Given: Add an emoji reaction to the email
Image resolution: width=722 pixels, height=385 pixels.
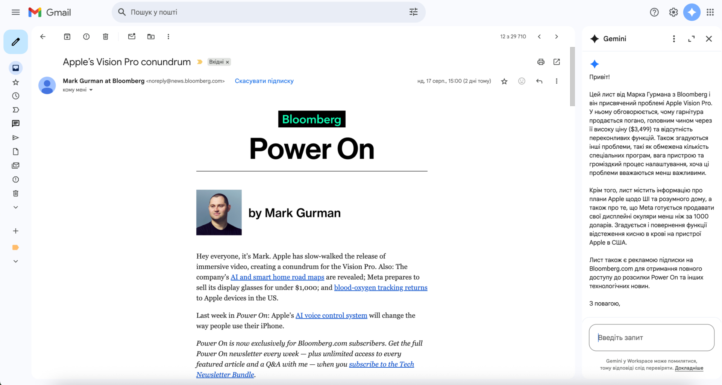Looking at the screenshot, I should (x=522, y=81).
